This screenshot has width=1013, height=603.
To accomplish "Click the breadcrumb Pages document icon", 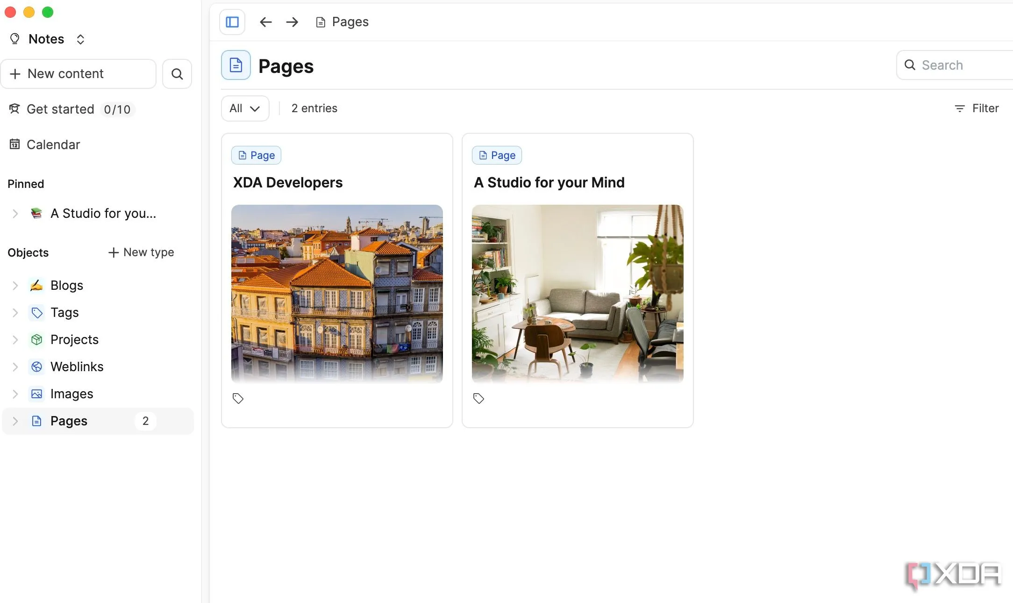I will (x=321, y=22).
